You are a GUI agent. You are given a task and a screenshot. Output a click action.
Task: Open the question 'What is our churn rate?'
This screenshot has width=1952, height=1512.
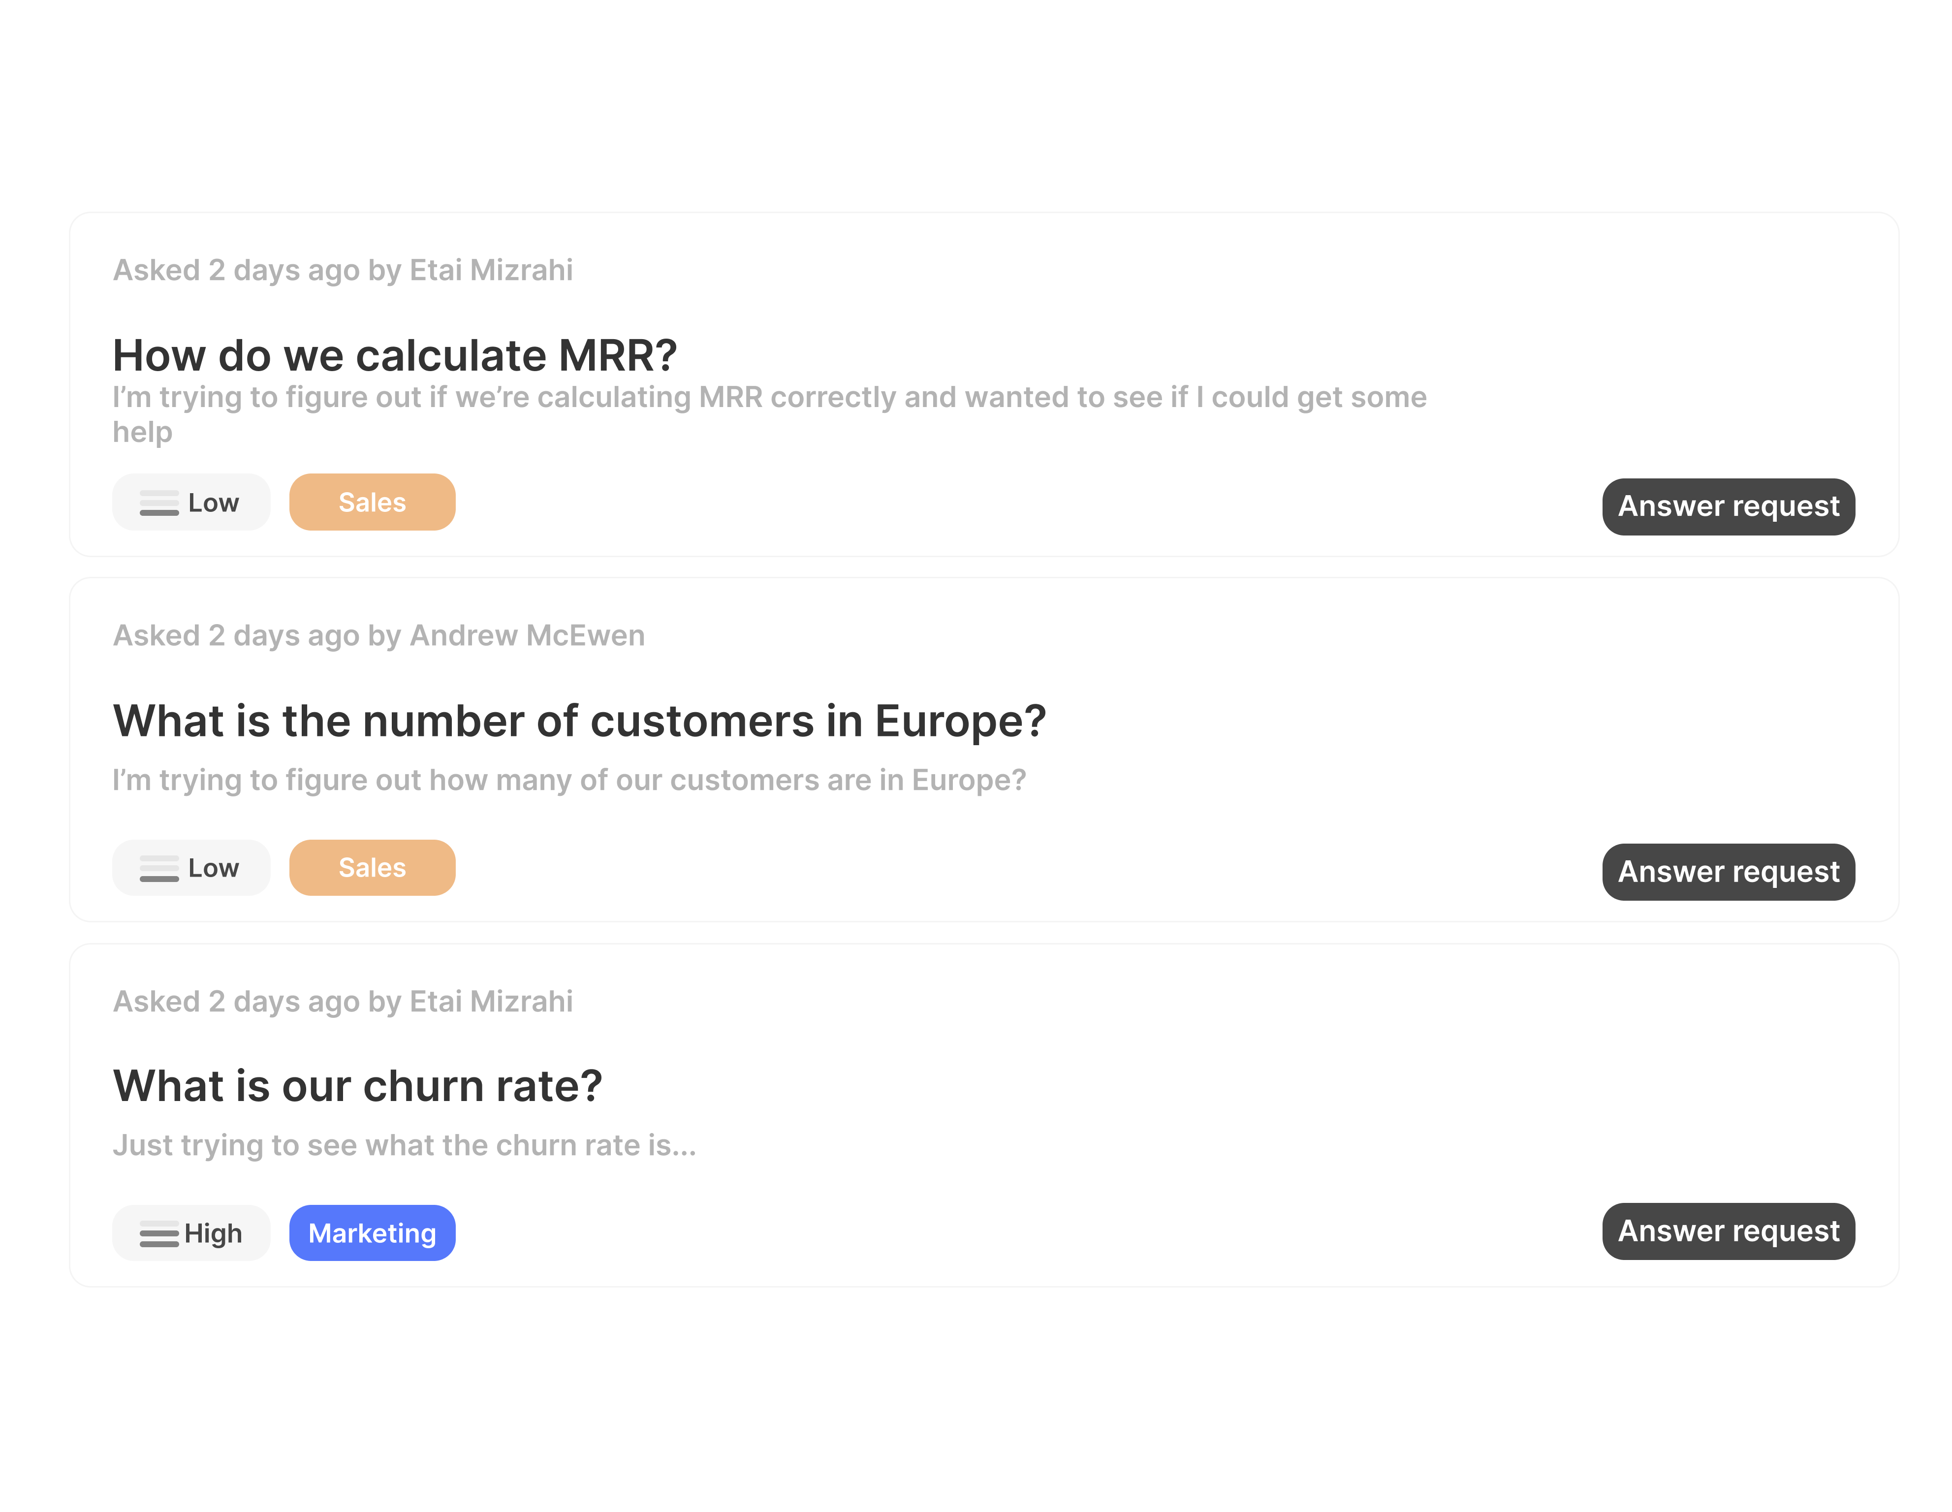tap(357, 1086)
